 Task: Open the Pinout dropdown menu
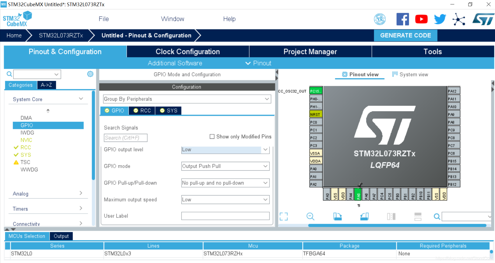(258, 63)
